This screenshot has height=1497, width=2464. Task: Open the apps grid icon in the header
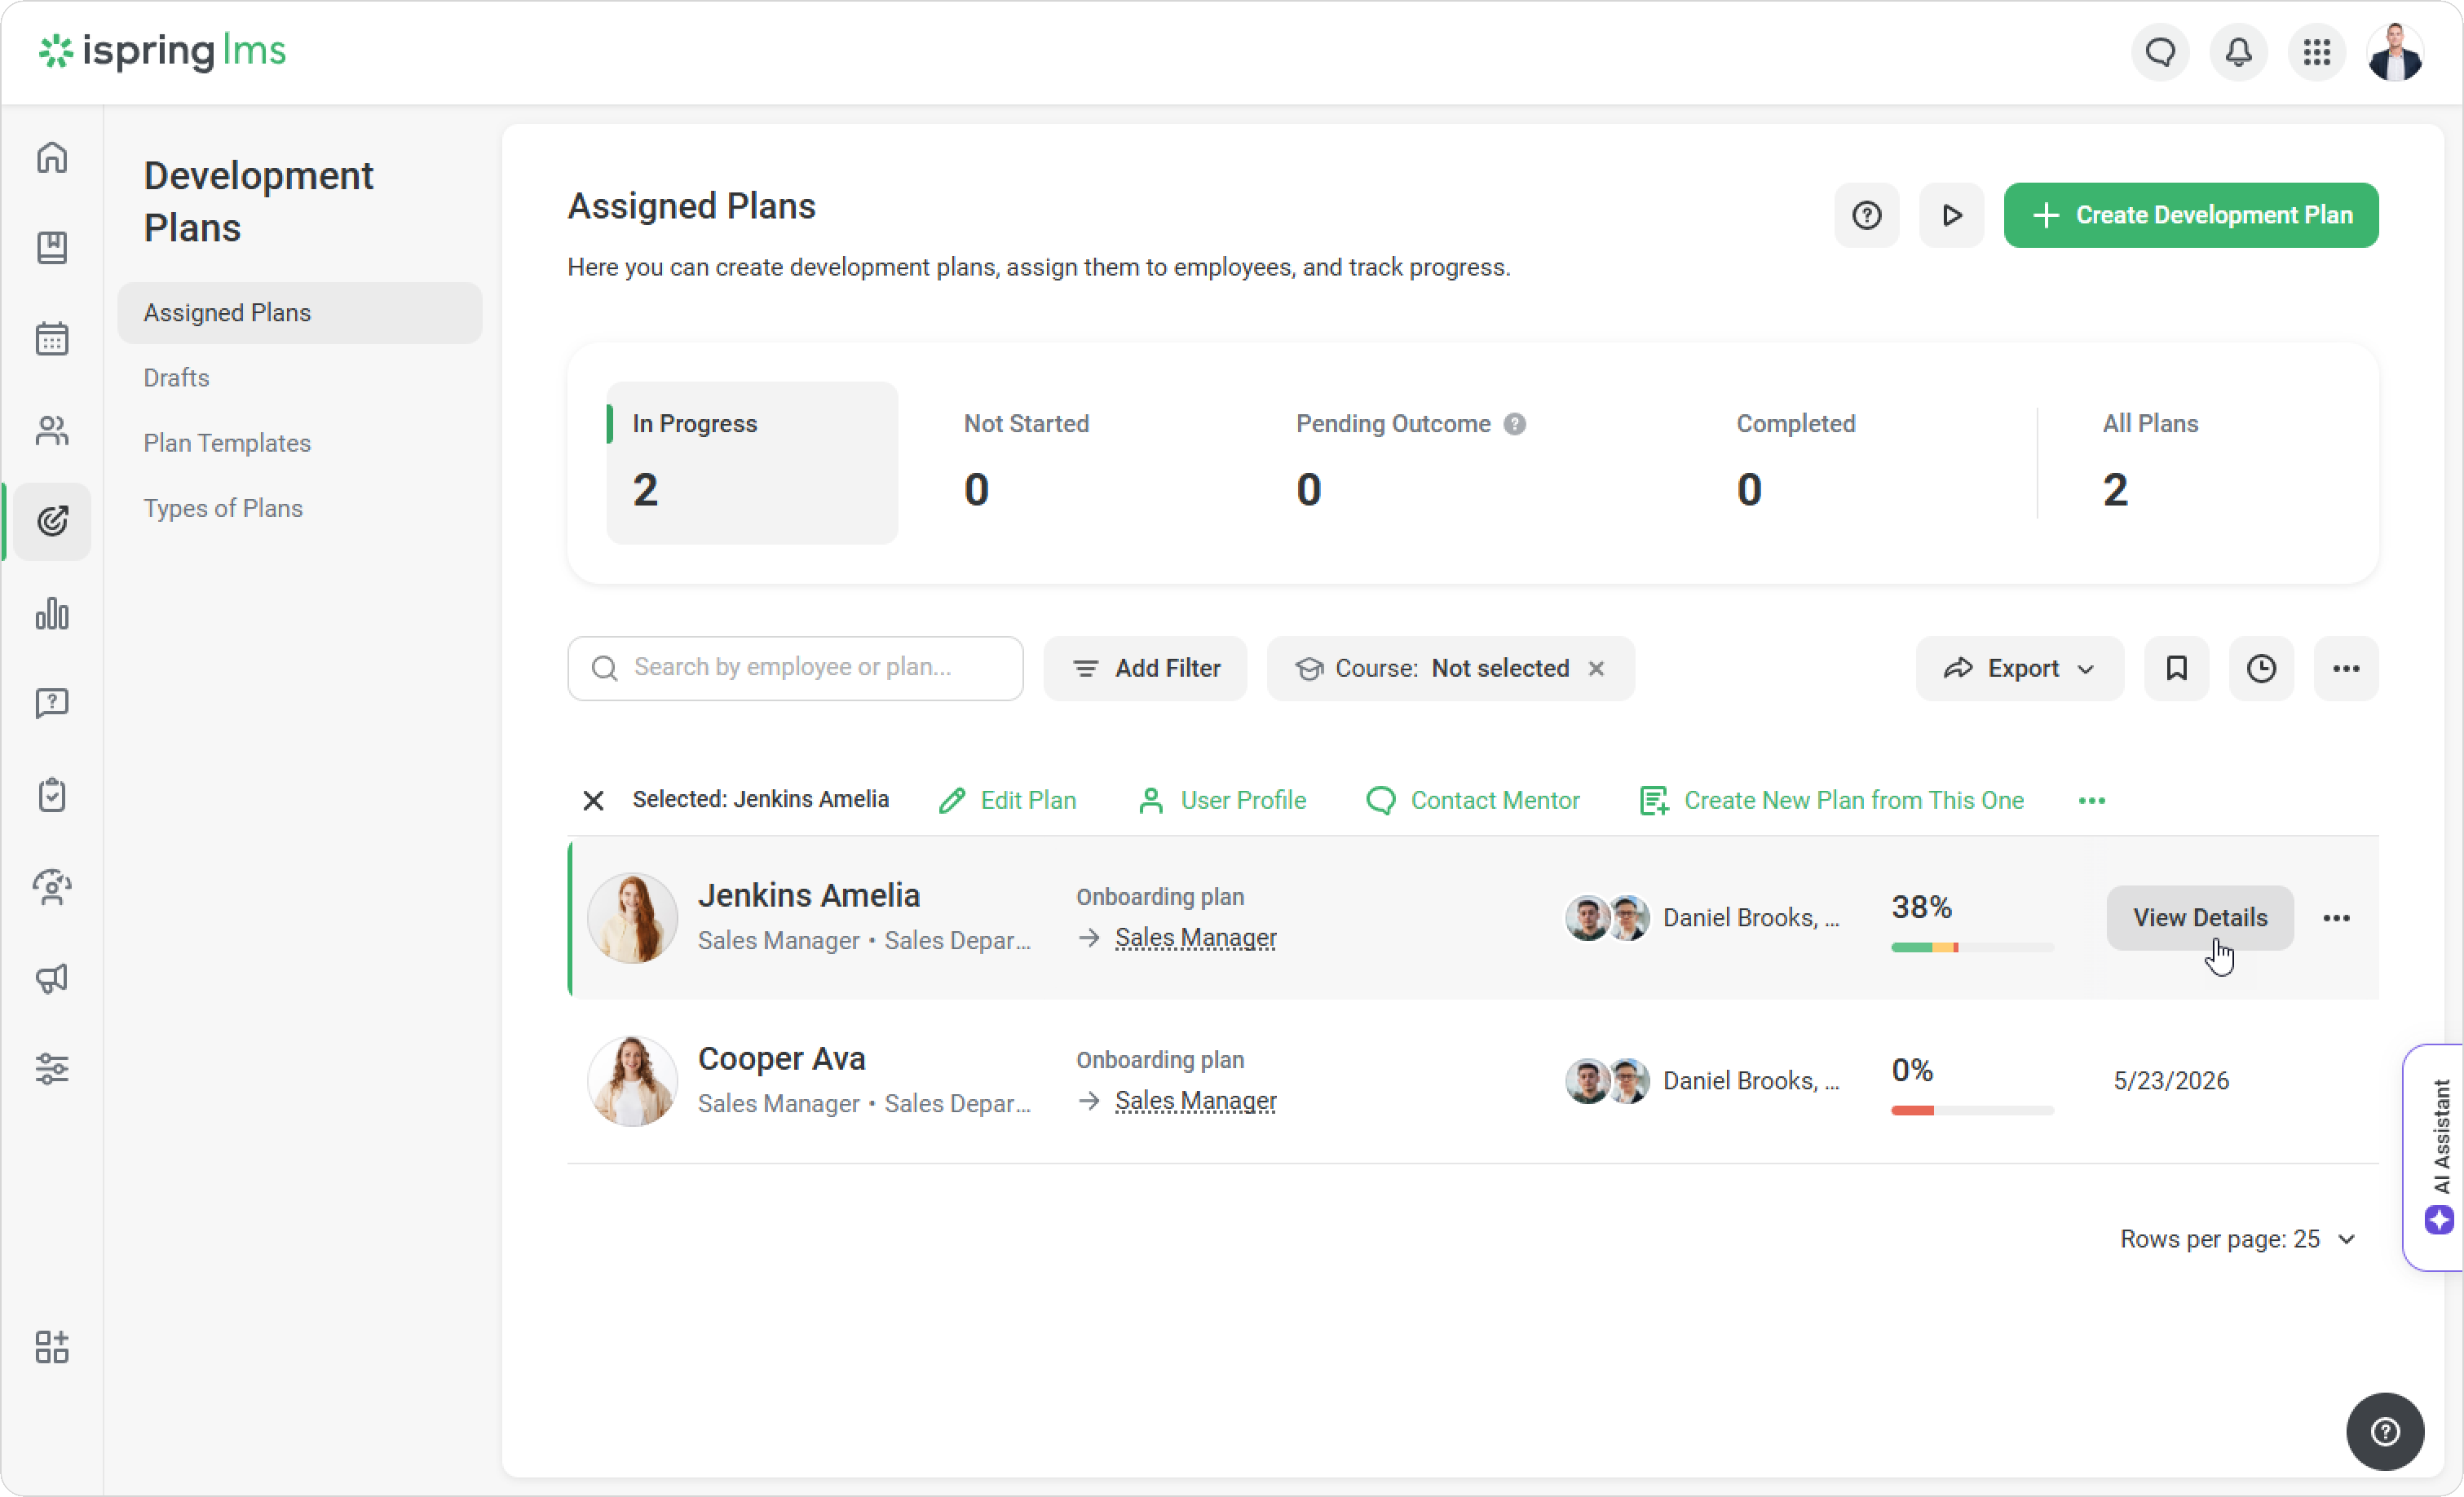pyautogui.click(x=2316, y=52)
